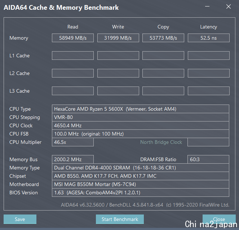
Task: Click the empty L1 Cache Write field
Action: pos(118,56)
